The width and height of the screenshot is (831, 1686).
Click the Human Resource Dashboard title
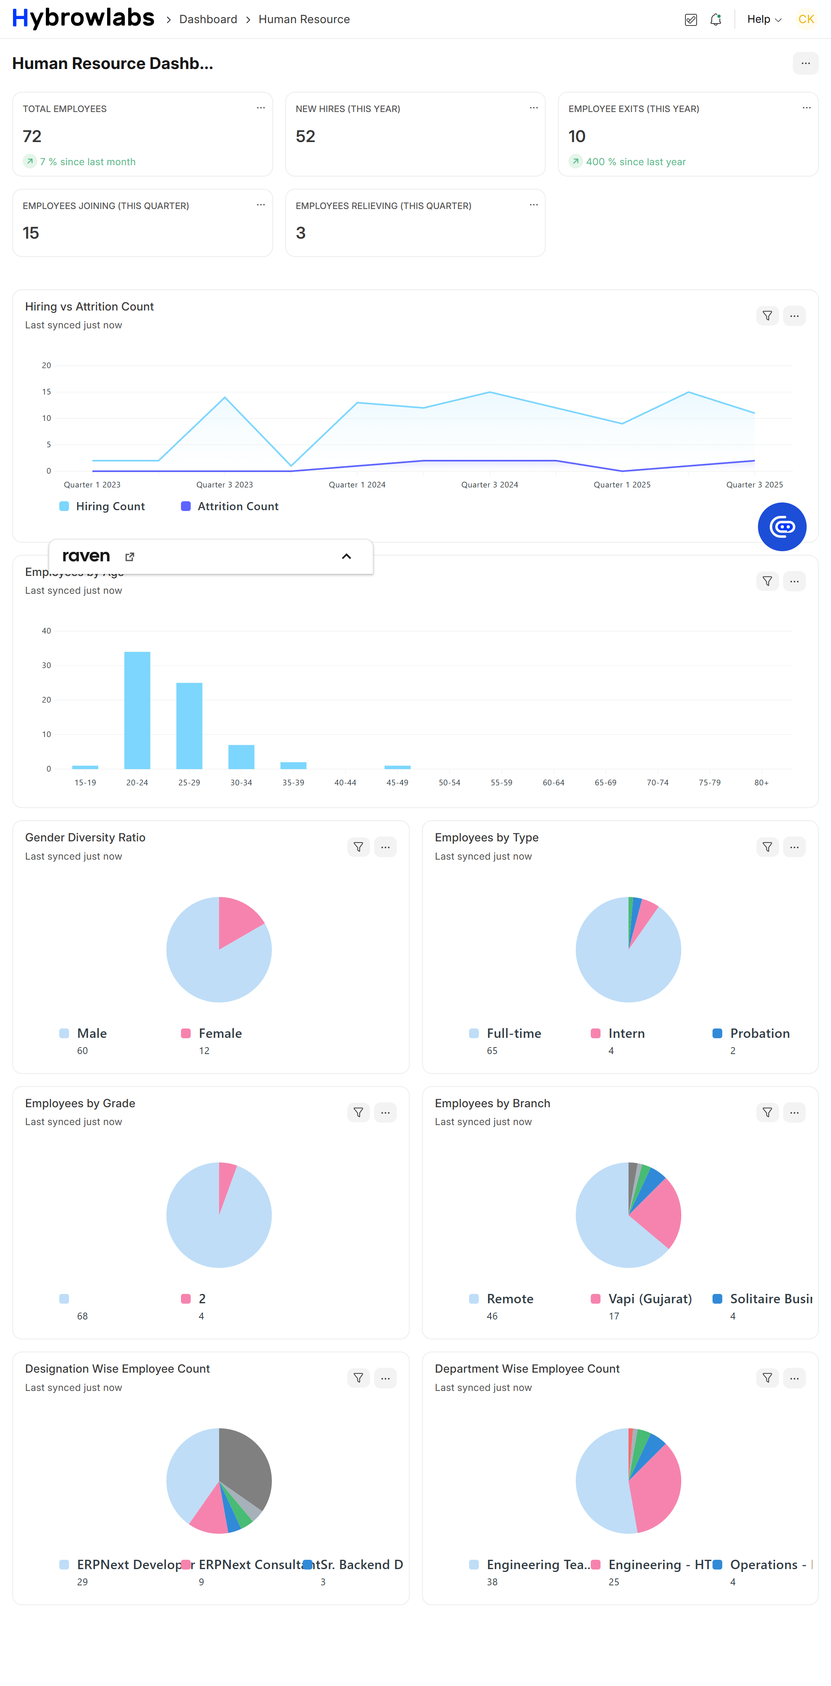click(x=112, y=63)
